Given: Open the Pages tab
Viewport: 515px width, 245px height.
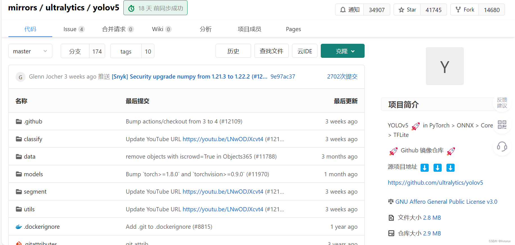Looking at the screenshot, I should (293, 29).
